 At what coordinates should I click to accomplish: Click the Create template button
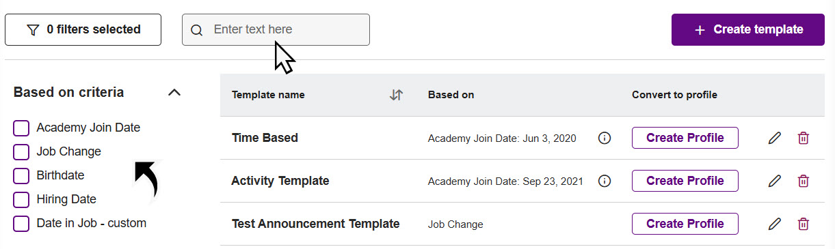(x=748, y=29)
